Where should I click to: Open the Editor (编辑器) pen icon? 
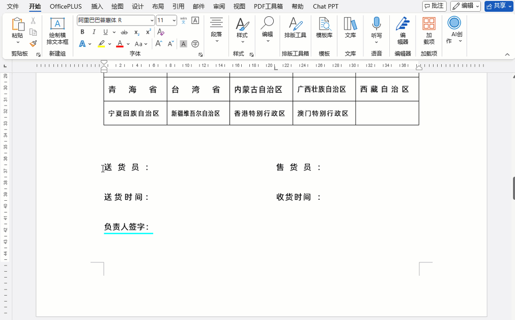[403, 31]
